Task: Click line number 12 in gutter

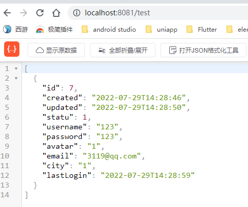Action: (x=5, y=175)
